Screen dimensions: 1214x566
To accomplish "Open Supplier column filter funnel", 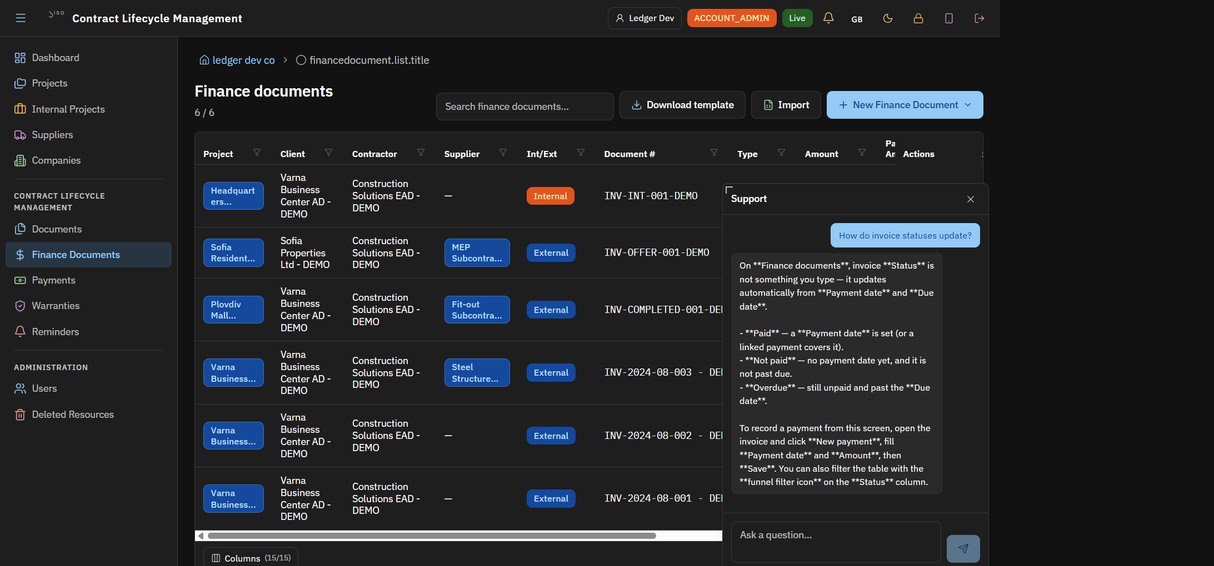I will coord(503,153).
